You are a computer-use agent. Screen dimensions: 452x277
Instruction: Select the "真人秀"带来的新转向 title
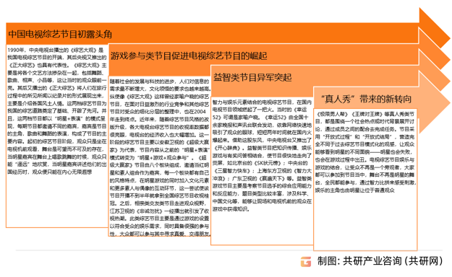coord(366,99)
